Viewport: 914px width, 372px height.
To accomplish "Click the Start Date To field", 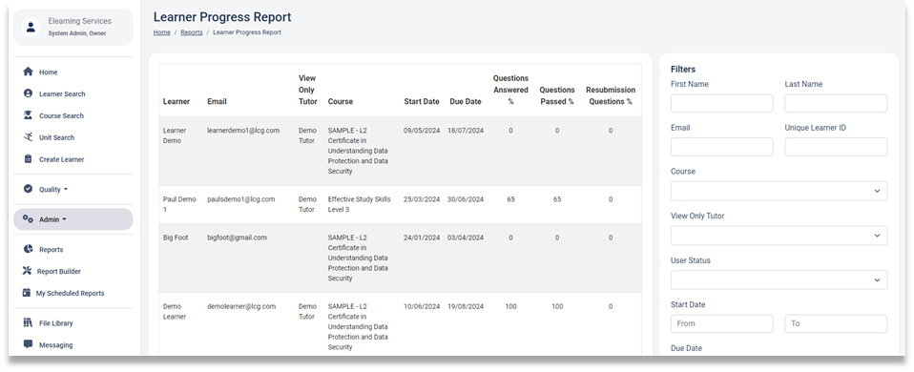I will (836, 323).
